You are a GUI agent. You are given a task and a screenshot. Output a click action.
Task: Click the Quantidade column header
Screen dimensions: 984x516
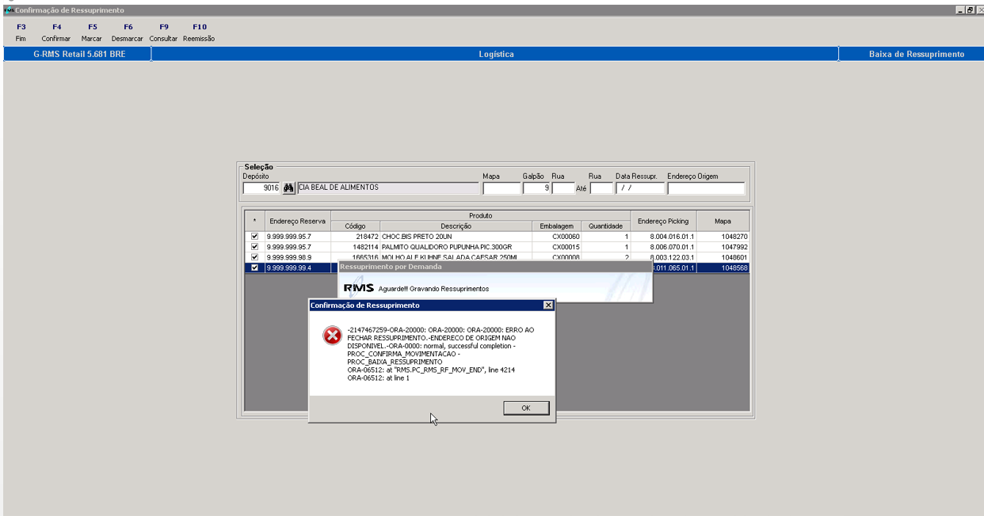click(605, 226)
